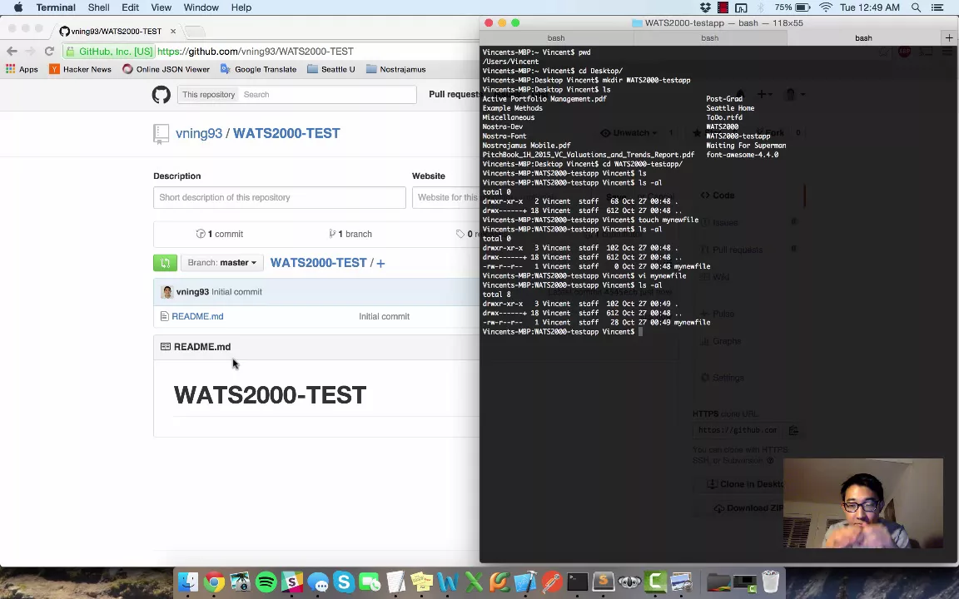Open Apps bookmarks grid icon
Image resolution: width=959 pixels, height=599 pixels.
[10, 69]
